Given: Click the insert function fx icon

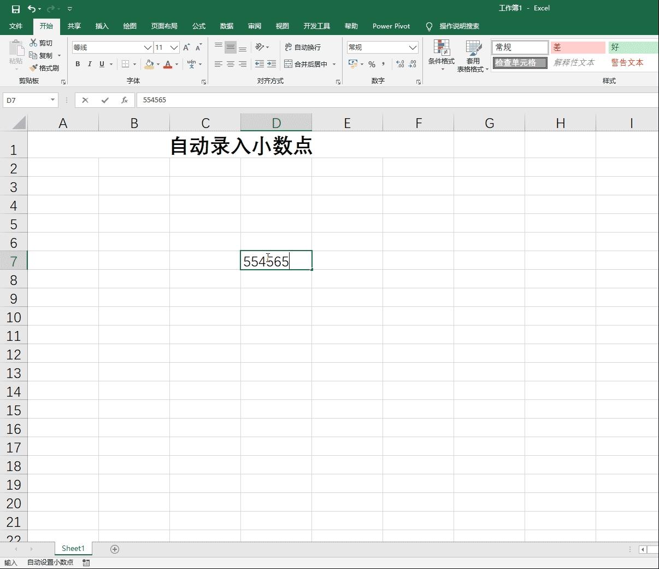Looking at the screenshot, I should click(125, 100).
